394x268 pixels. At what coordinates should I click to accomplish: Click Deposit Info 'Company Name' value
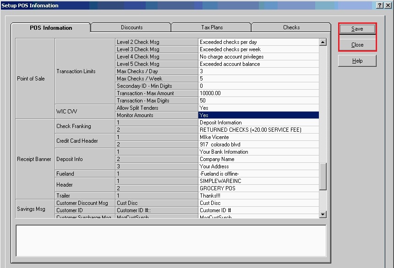tap(258, 159)
